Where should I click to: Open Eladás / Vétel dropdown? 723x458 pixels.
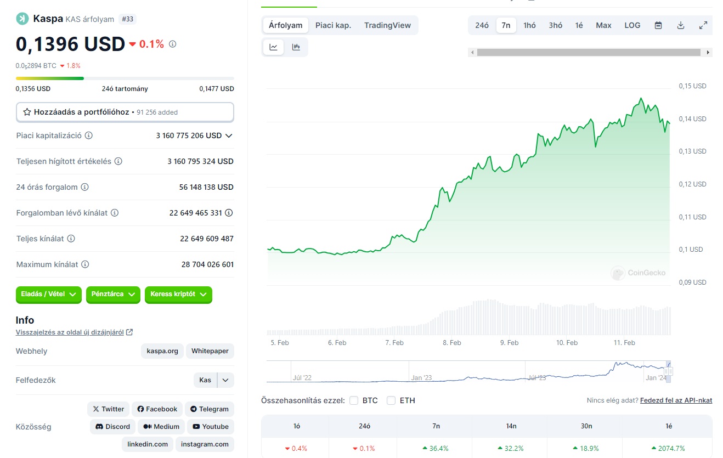[x=49, y=295]
